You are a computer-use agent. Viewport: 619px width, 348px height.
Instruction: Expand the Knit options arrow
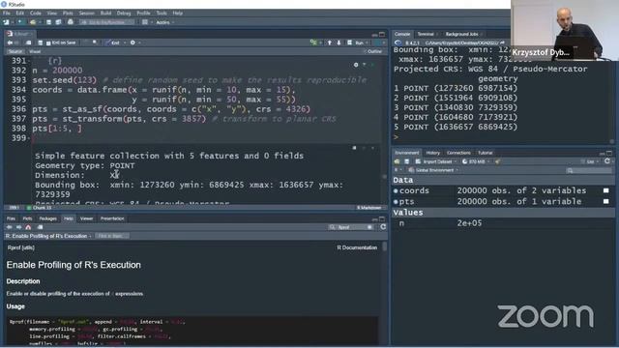tap(125, 43)
